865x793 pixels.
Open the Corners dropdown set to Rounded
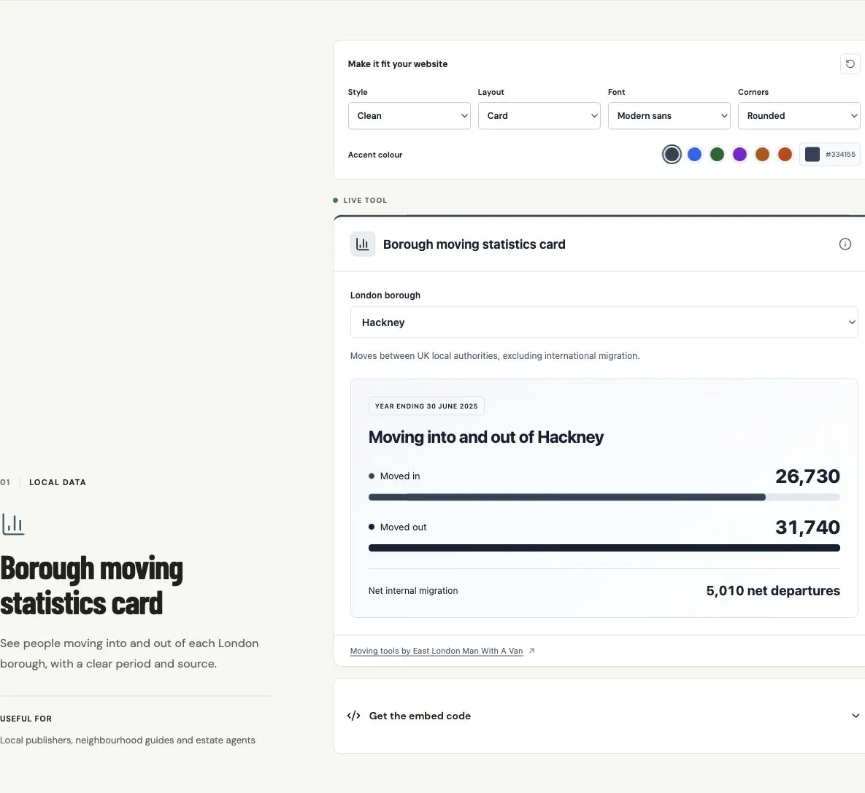pyautogui.click(x=799, y=116)
